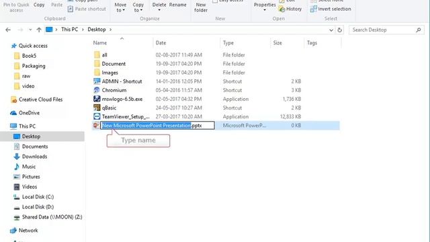This screenshot has height=242, width=430.
Task: Click Local Disk (C:) drive icon
Action: (17, 197)
